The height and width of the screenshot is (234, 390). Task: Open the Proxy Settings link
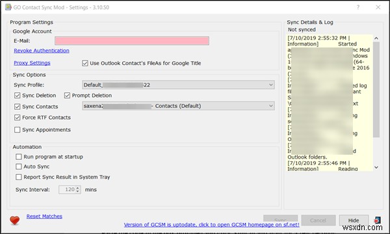tap(32, 63)
